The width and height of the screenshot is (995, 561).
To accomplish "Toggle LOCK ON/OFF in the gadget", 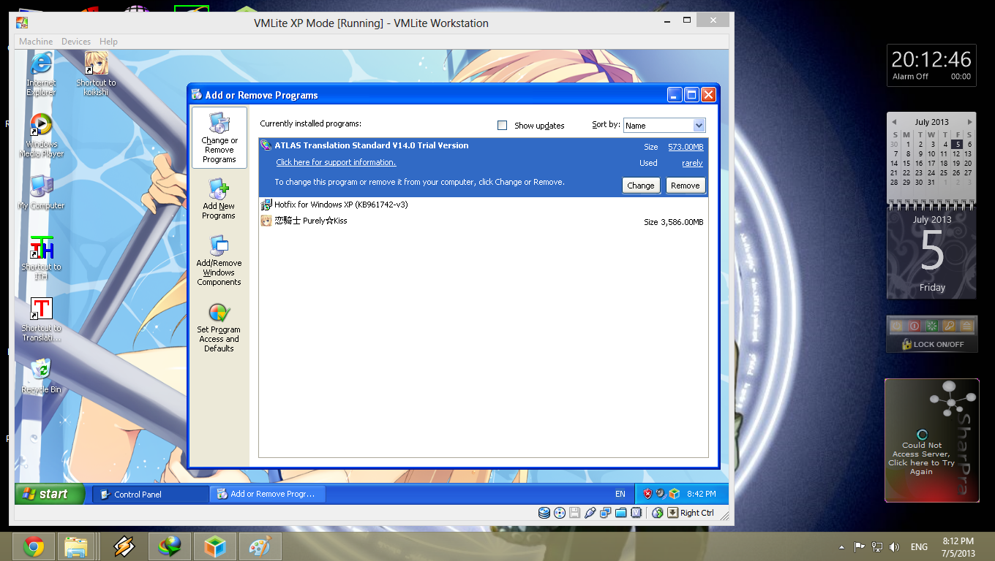I will coord(933,344).
